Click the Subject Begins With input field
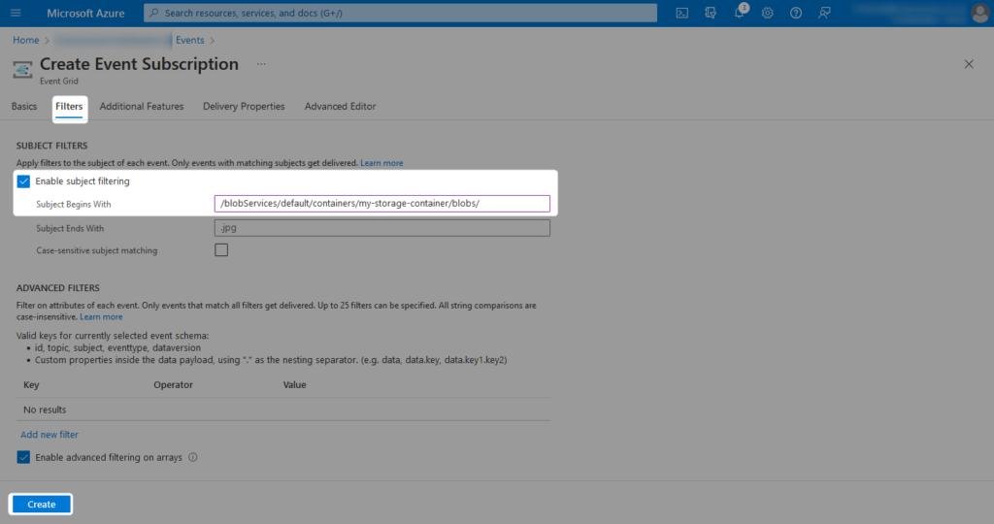Image resolution: width=994 pixels, height=524 pixels. [381, 204]
